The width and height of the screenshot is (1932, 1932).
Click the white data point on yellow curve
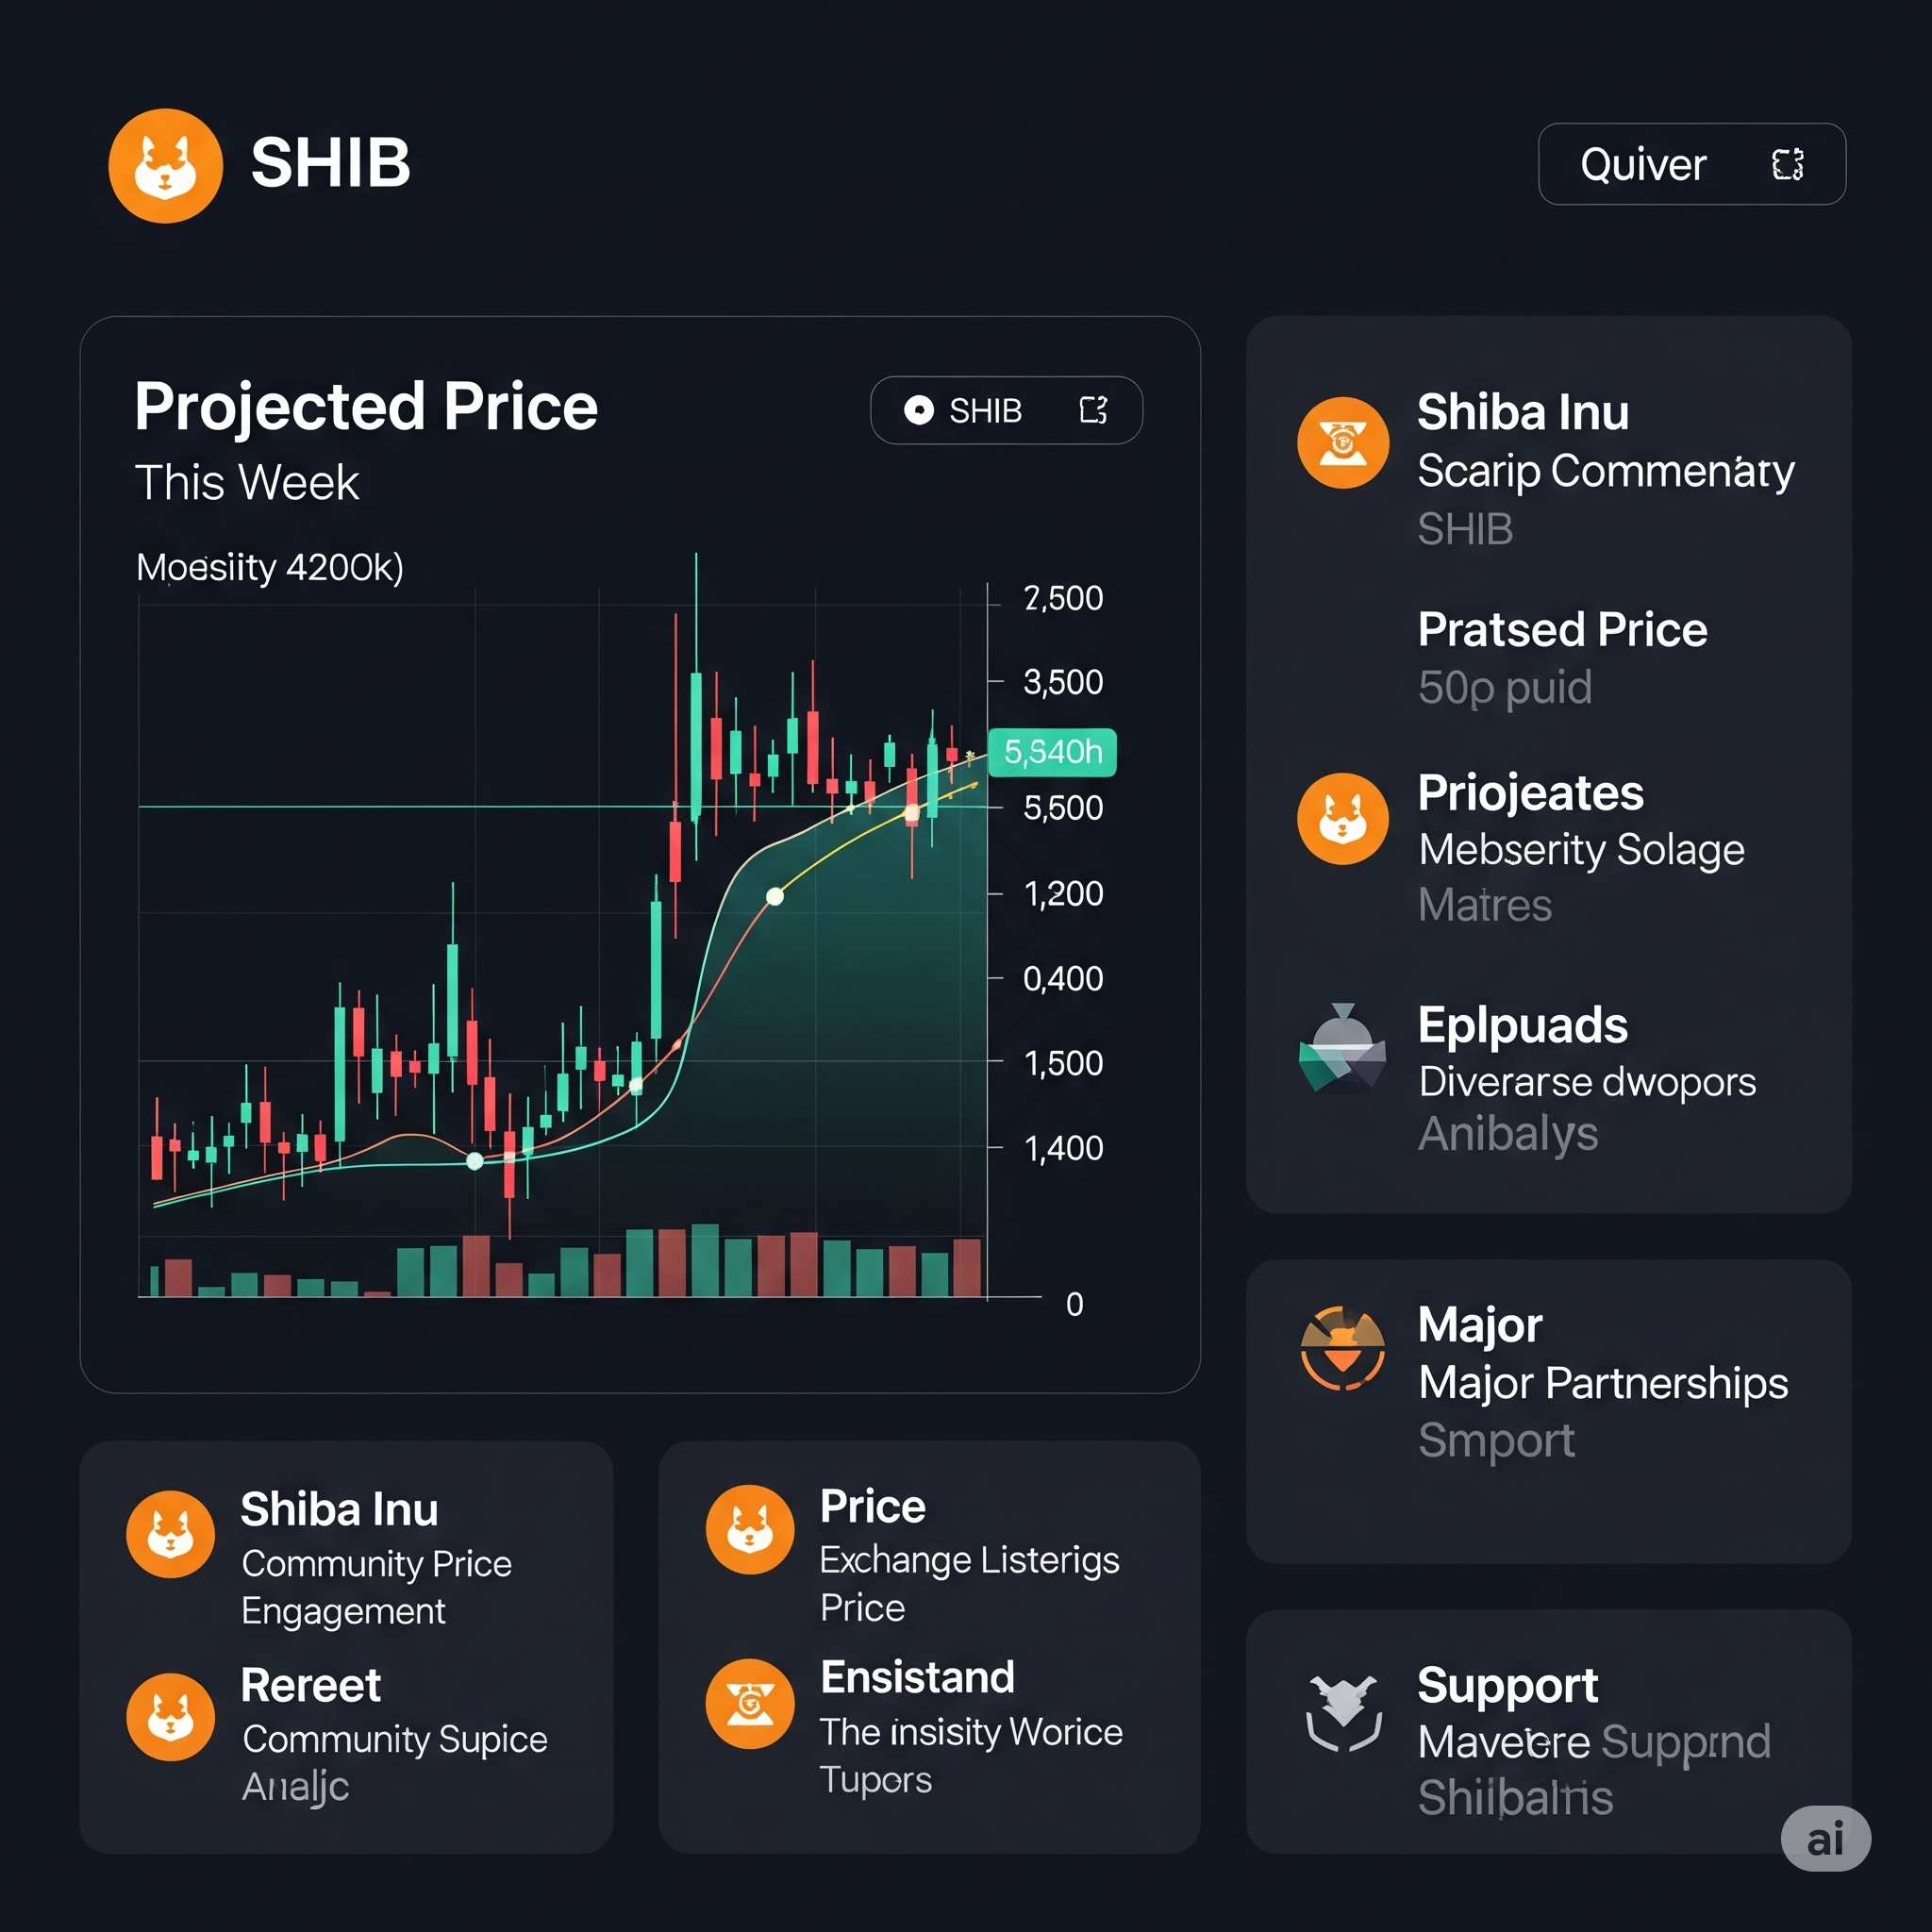(775, 896)
